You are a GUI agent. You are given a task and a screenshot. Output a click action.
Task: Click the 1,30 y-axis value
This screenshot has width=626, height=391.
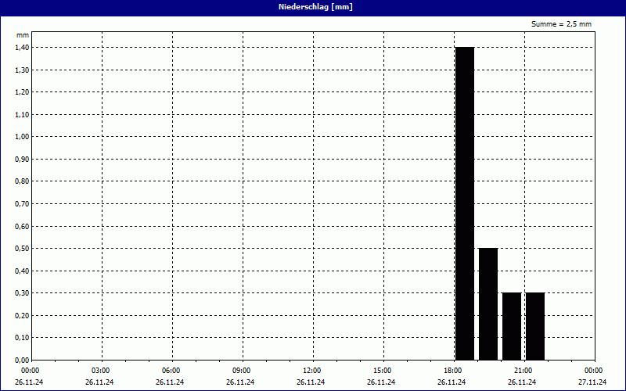tap(22, 70)
